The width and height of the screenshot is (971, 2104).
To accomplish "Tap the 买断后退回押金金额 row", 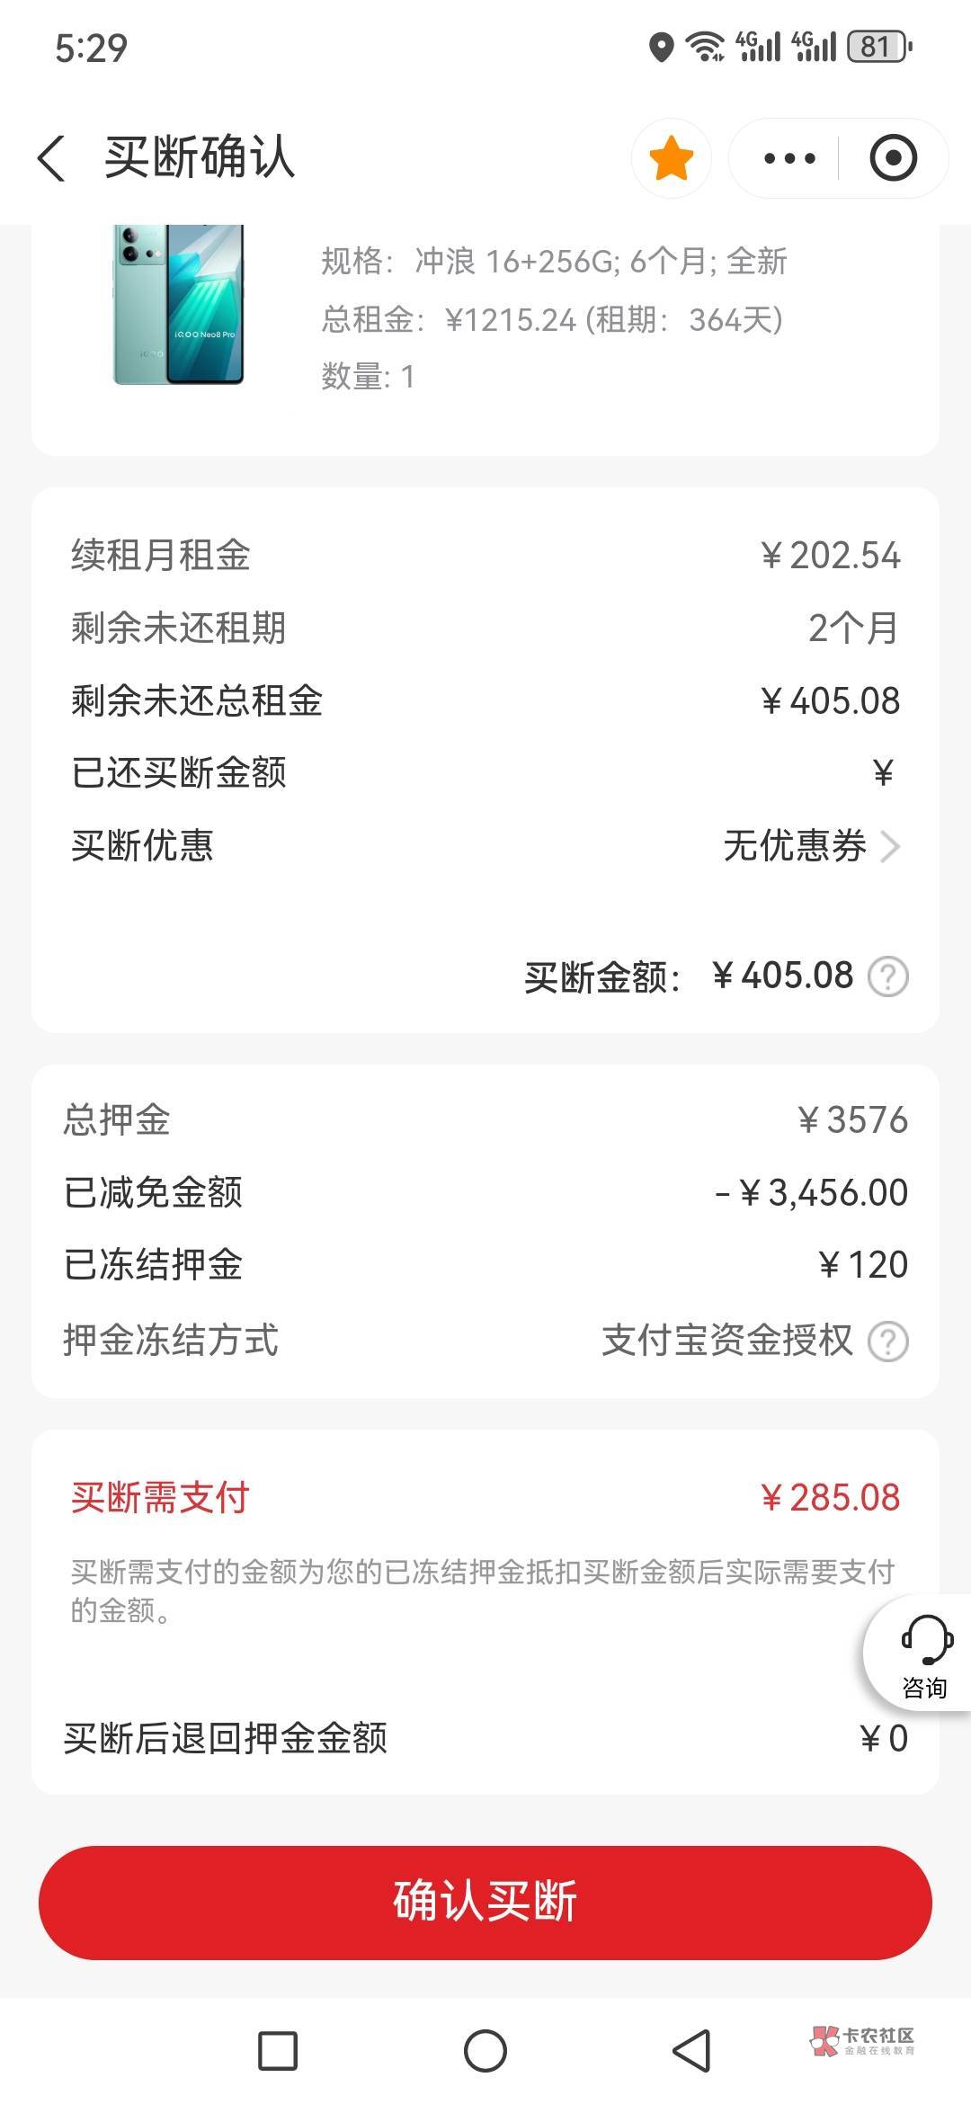I will [485, 1739].
